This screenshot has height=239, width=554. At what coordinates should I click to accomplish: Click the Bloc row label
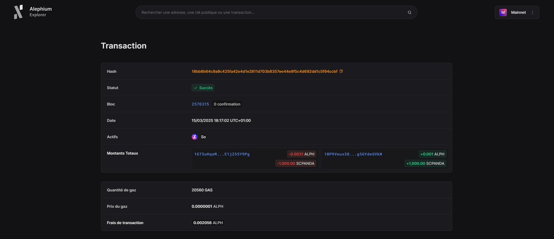pyautogui.click(x=111, y=104)
